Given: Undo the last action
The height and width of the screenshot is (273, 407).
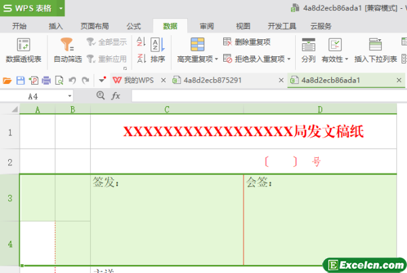Looking at the screenshot, I should click(x=72, y=81).
